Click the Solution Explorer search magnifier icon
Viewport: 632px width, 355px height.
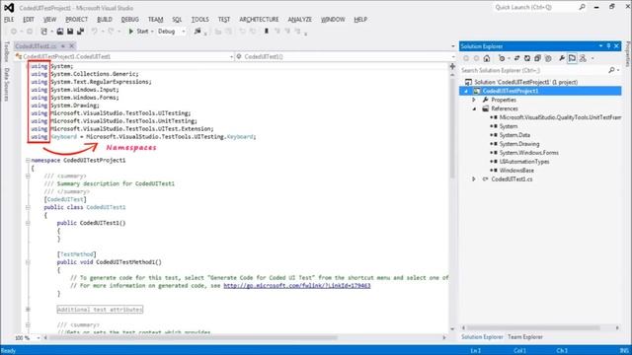(x=612, y=70)
